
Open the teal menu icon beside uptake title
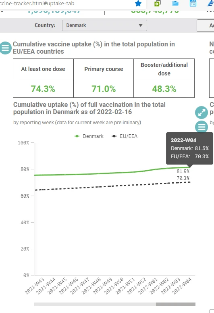click(x=5, y=48)
